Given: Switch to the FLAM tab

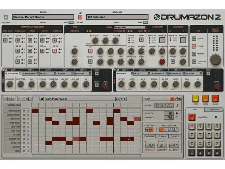Looking at the screenshot, I should pyautogui.click(x=162, y=136).
